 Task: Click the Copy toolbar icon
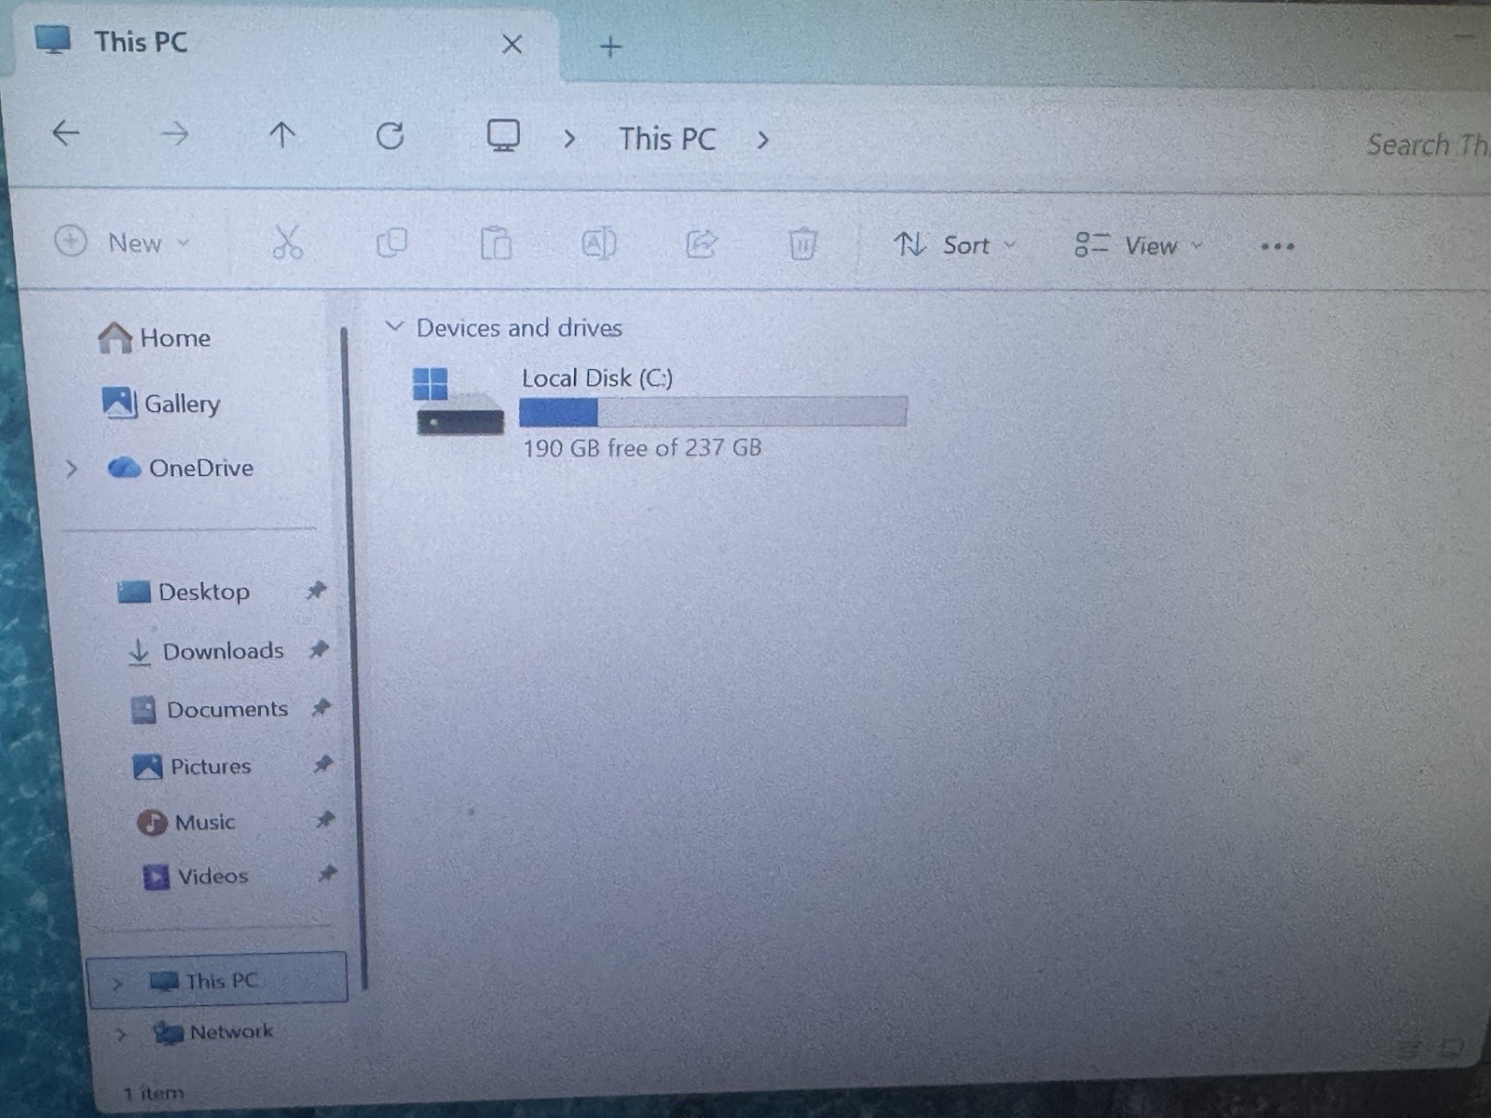pyautogui.click(x=391, y=243)
